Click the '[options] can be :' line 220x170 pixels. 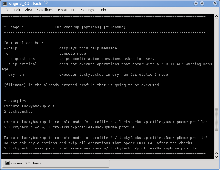click(24, 43)
